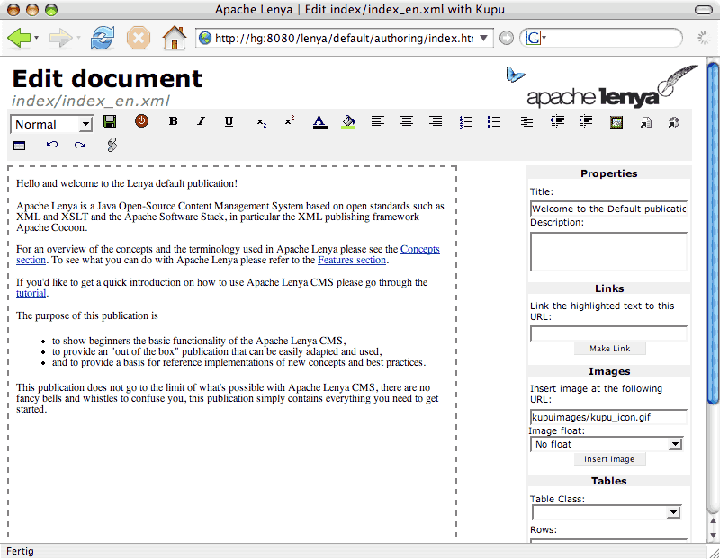Click the Save icon in editor toolbar
The height and width of the screenshot is (559, 720).
point(110,121)
